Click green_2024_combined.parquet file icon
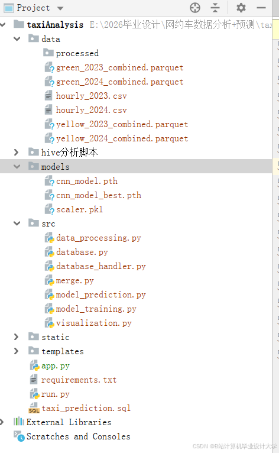The image size is (279, 453). [x=50, y=82]
